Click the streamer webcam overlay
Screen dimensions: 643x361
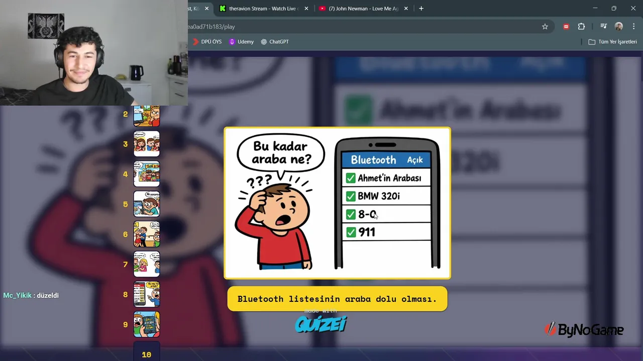click(94, 53)
